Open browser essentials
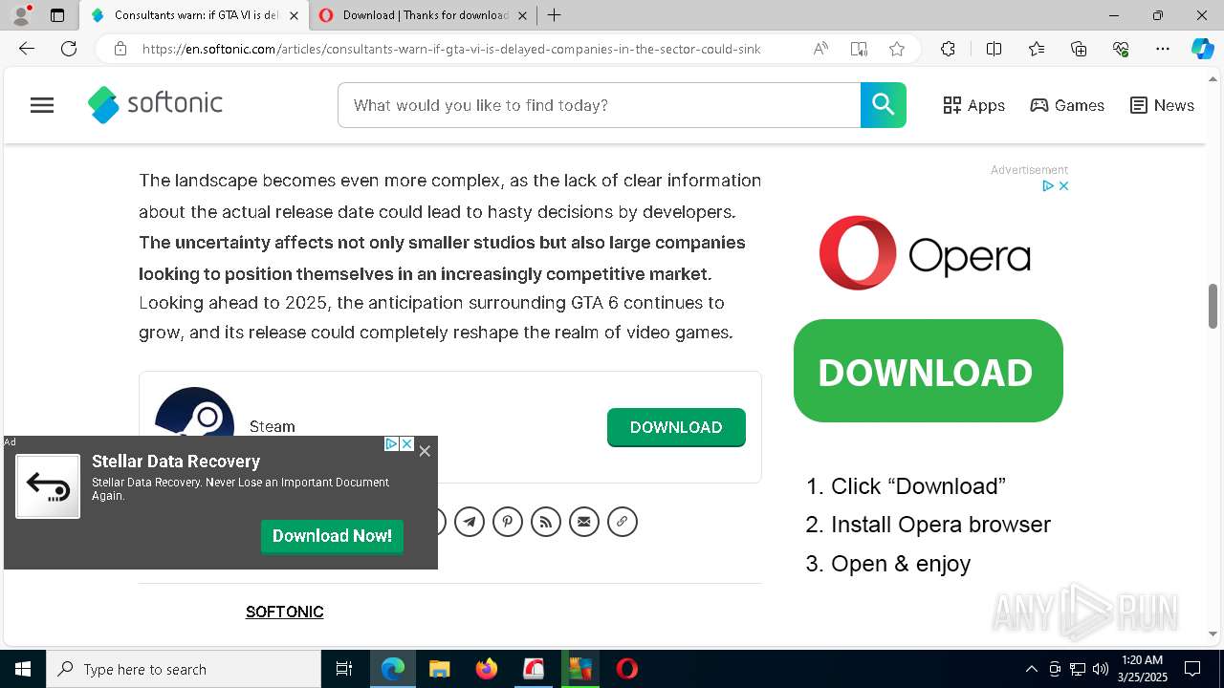 1121,49
